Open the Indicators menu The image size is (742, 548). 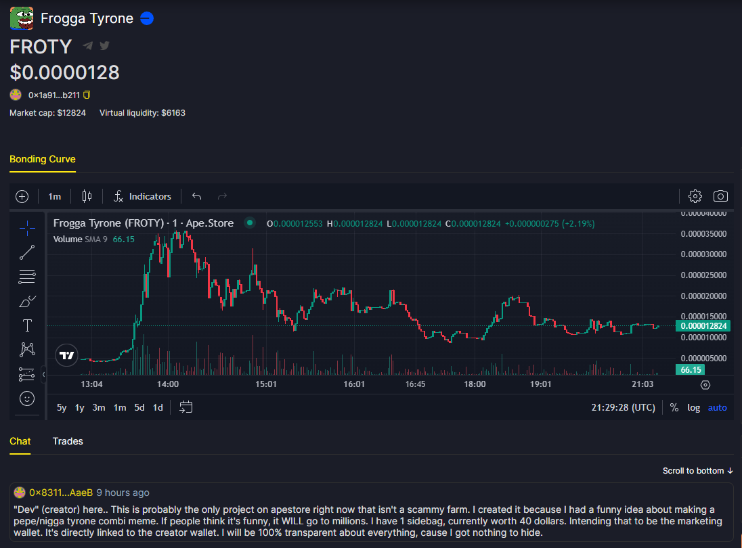point(142,196)
